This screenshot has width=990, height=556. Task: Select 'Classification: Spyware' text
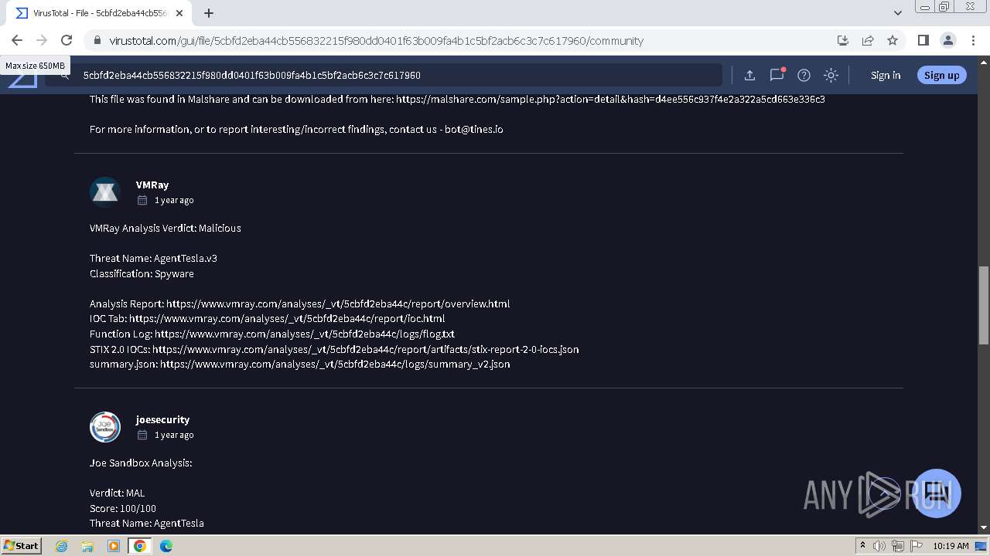[142, 273]
